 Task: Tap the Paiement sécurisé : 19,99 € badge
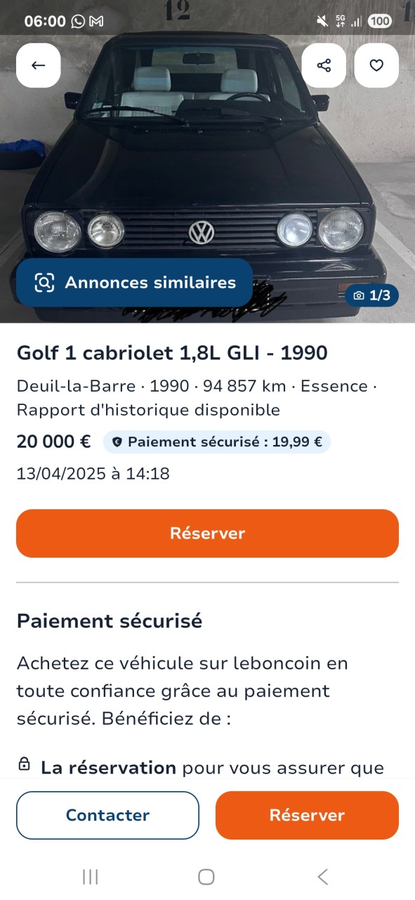[217, 442]
